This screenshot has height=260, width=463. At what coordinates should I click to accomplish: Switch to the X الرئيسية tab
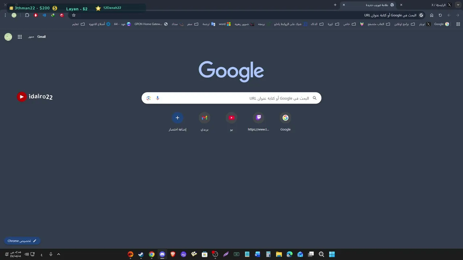tap(427, 5)
